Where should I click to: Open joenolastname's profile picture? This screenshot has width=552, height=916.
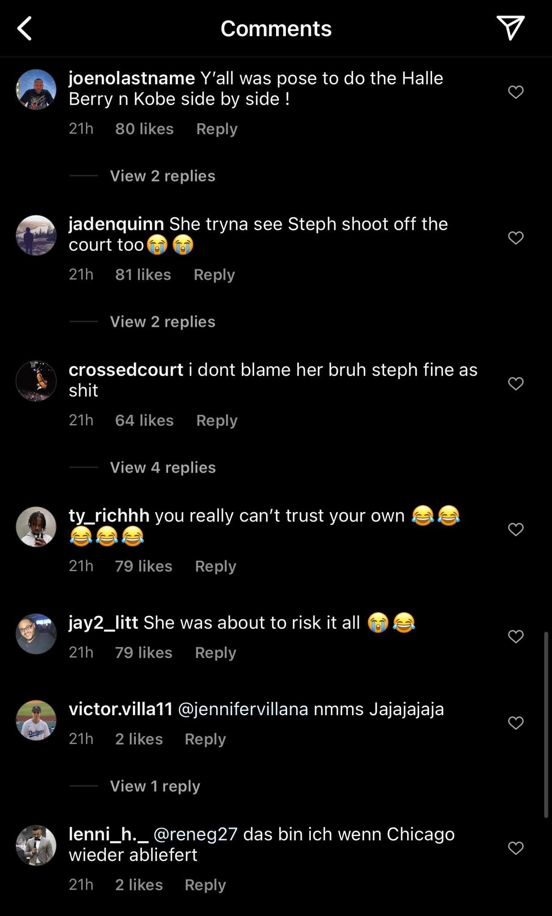point(36,89)
